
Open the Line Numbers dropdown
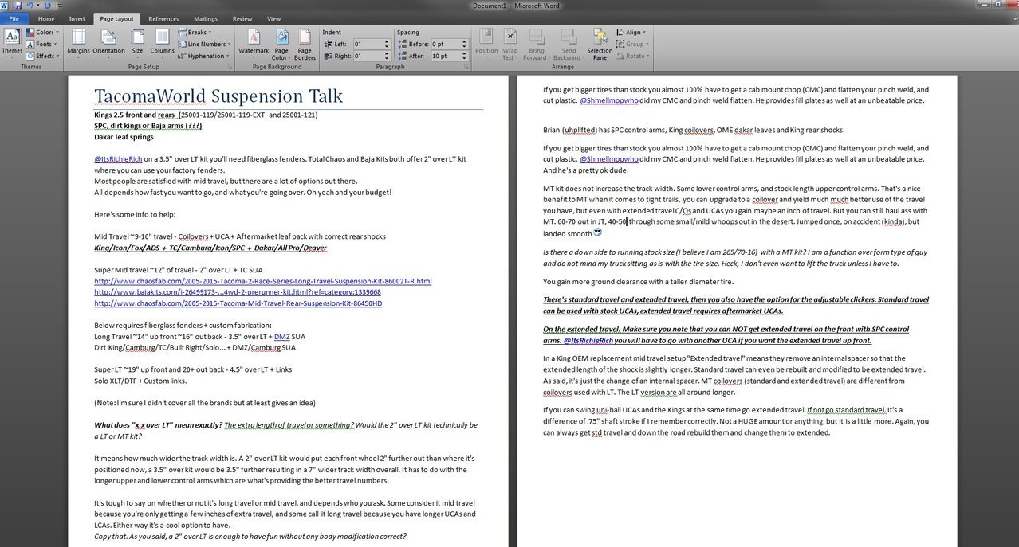click(x=205, y=45)
